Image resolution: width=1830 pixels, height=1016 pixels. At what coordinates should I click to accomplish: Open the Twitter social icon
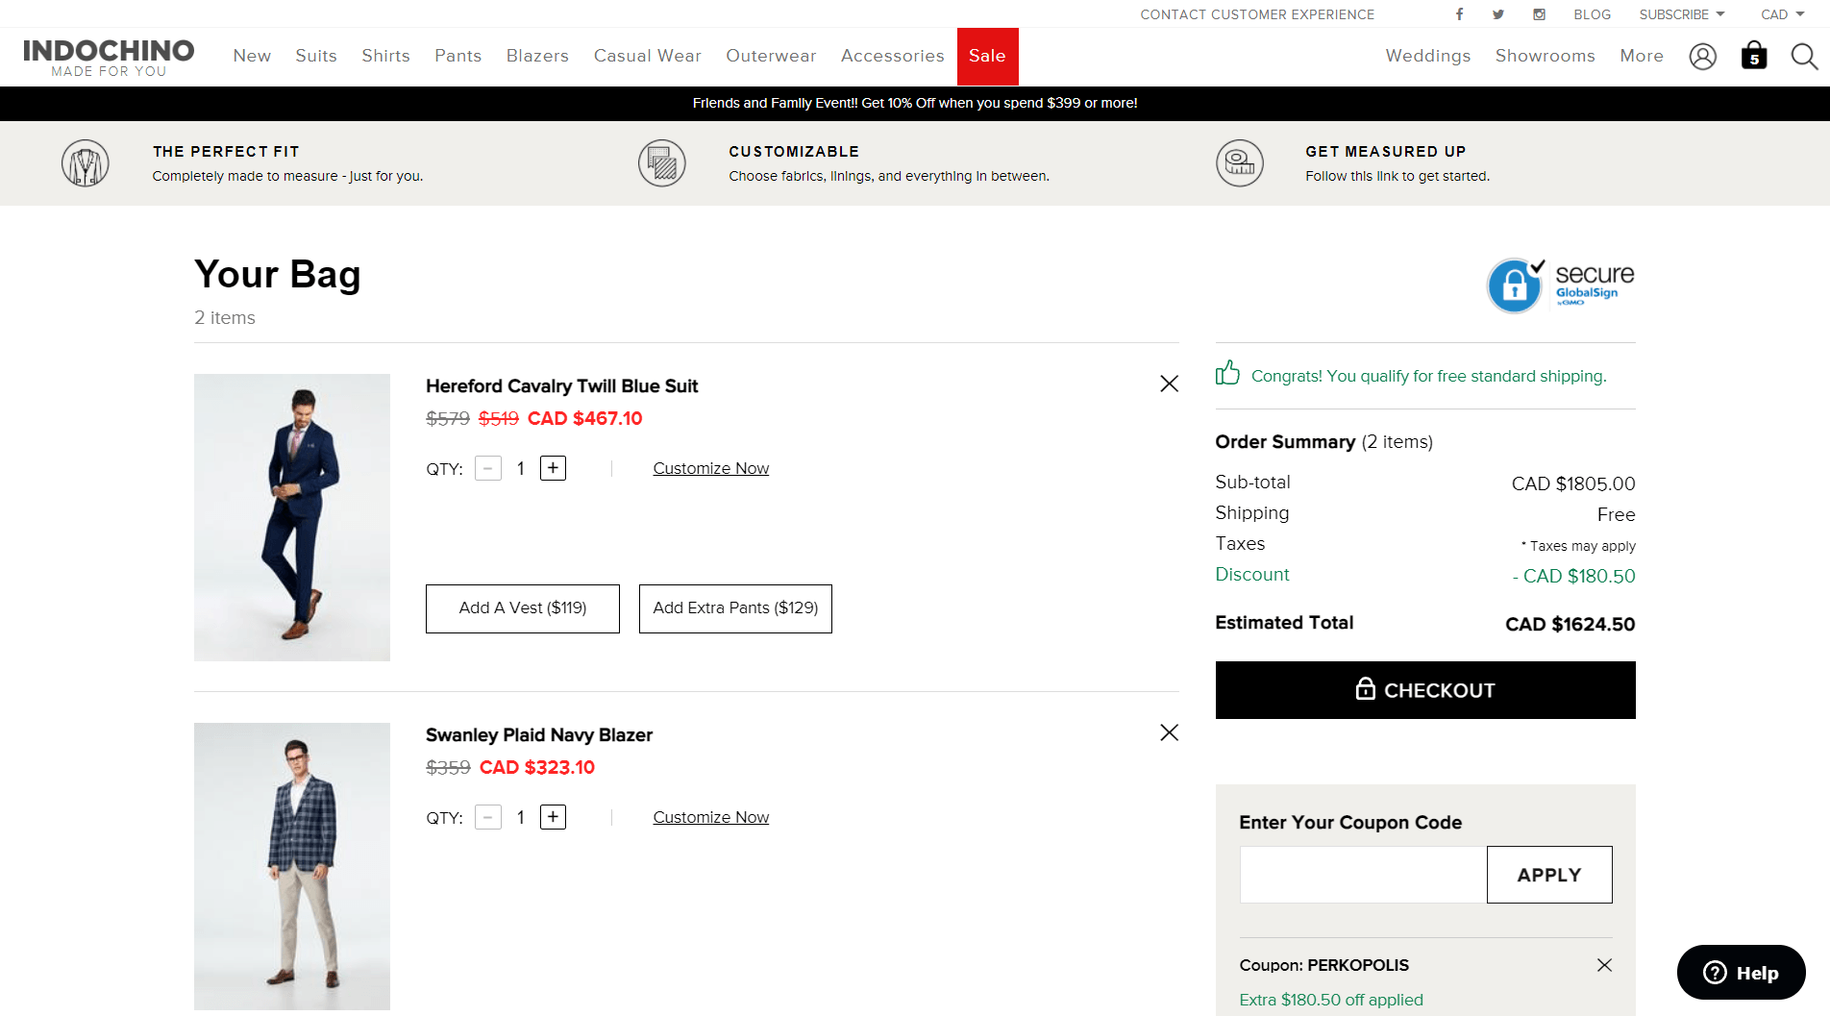[x=1498, y=14]
